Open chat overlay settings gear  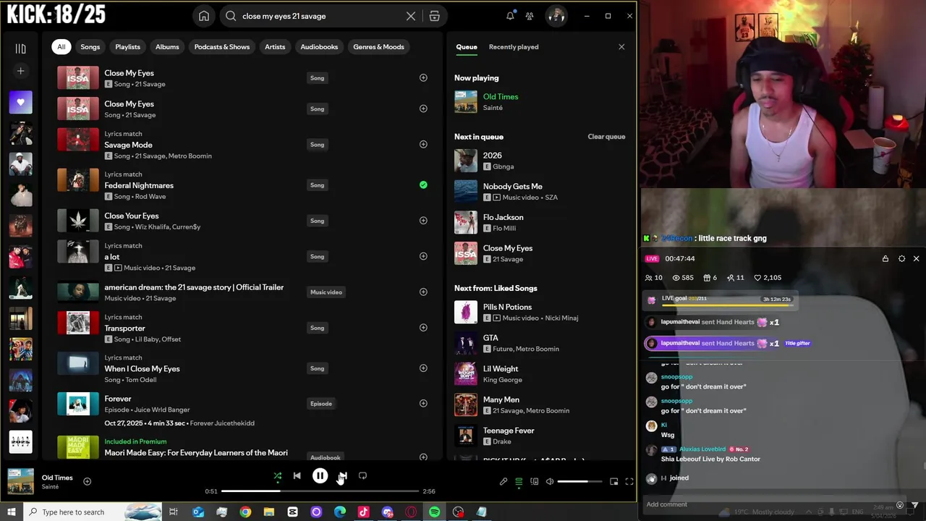(x=901, y=258)
